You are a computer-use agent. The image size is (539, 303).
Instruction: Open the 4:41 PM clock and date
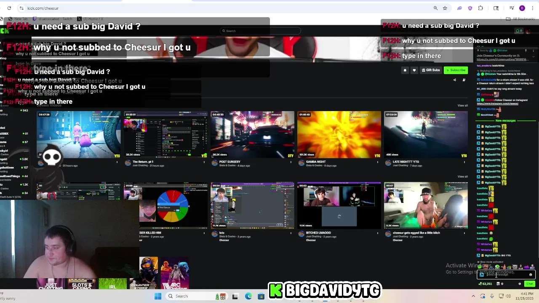coord(525,296)
